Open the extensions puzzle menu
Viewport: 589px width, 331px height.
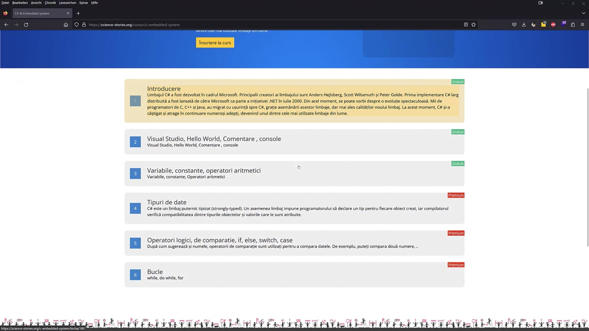573,24
